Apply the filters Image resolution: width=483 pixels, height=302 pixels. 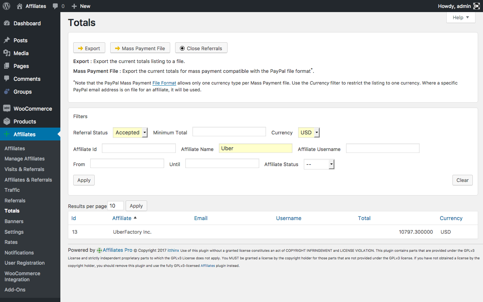[x=84, y=180]
